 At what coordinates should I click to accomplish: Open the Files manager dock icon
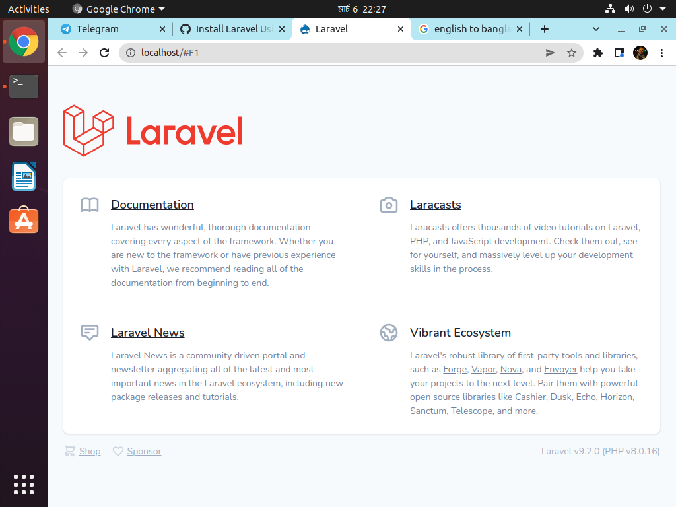coord(24,131)
